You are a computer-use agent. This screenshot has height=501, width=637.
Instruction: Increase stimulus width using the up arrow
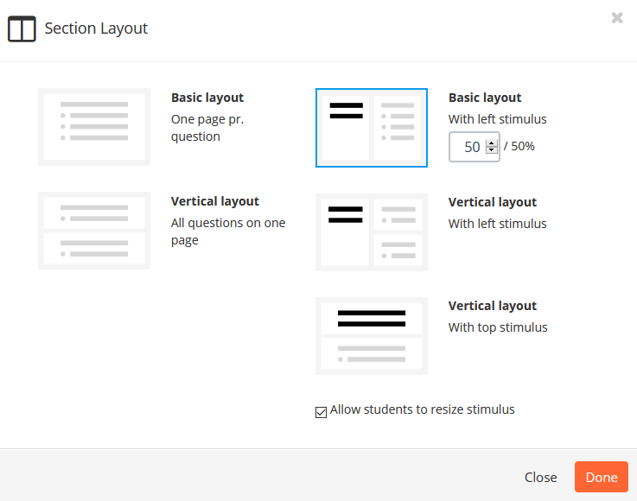[x=492, y=143]
